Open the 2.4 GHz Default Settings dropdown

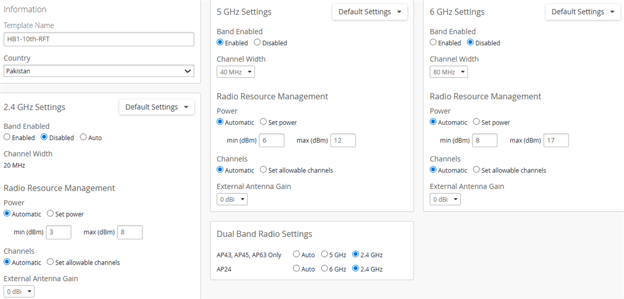point(157,107)
